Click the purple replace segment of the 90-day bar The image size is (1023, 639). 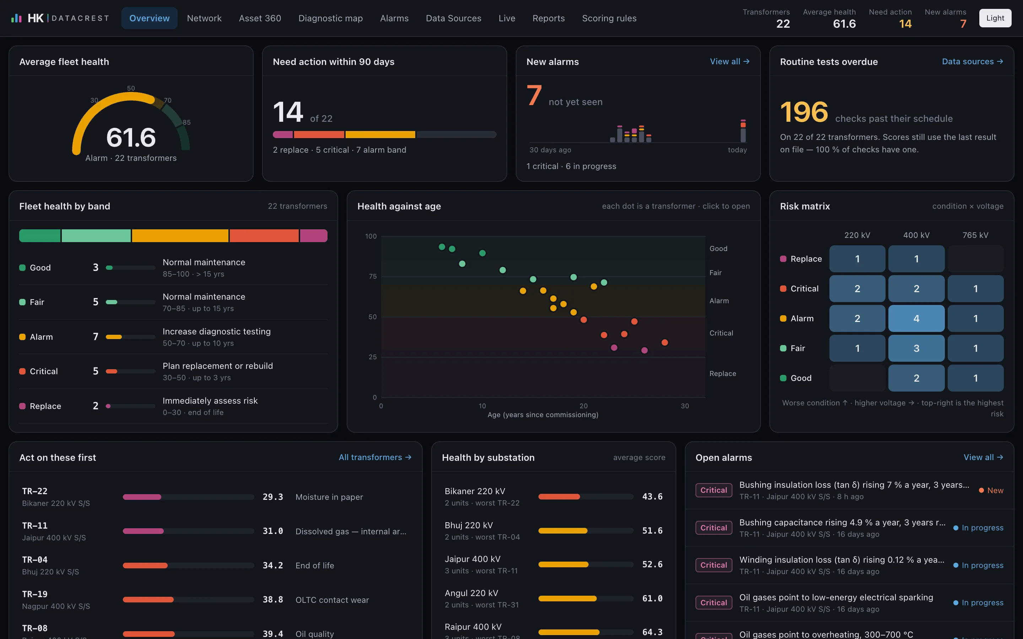(x=283, y=135)
